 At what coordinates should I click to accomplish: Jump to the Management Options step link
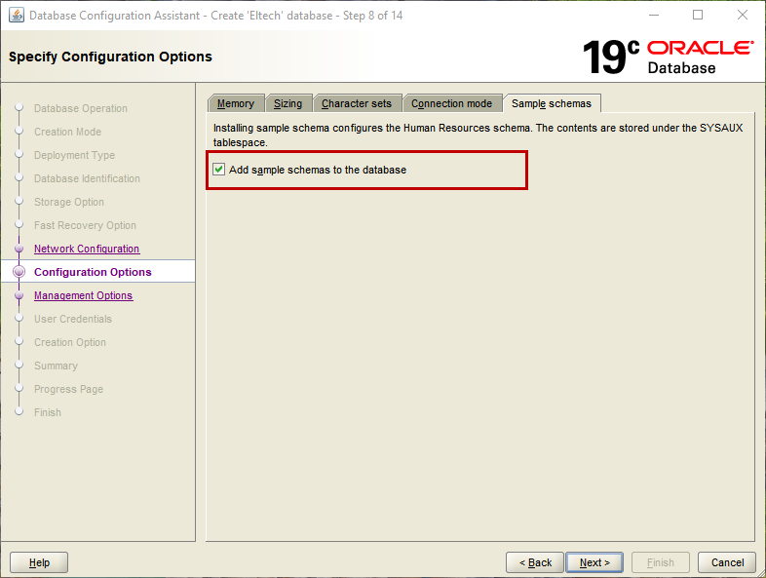(x=84, y=295)
